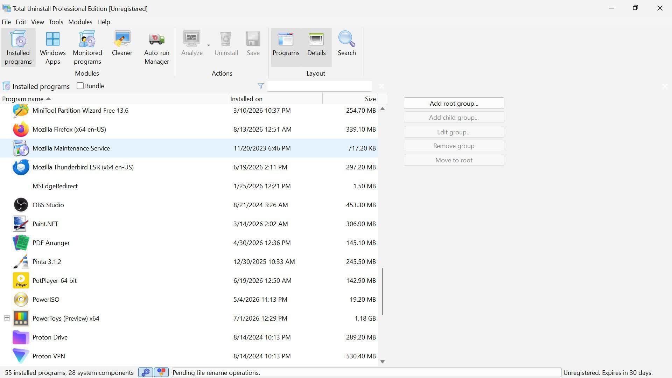
Task: Sort by Size column header
Action: (x=350, y=99)
